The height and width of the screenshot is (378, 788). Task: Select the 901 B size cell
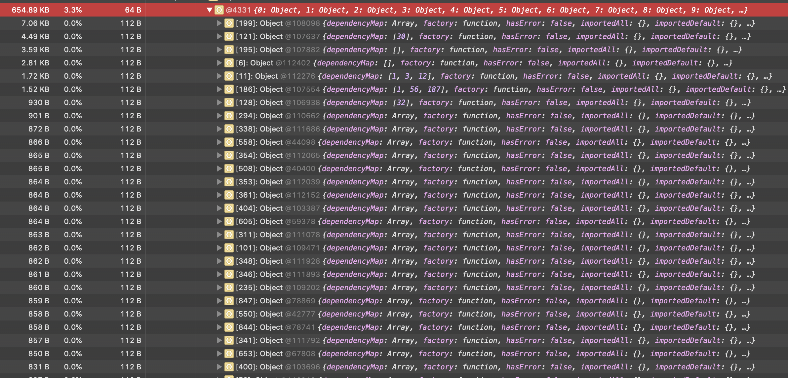pyautogui.click(x=39, y=116)
